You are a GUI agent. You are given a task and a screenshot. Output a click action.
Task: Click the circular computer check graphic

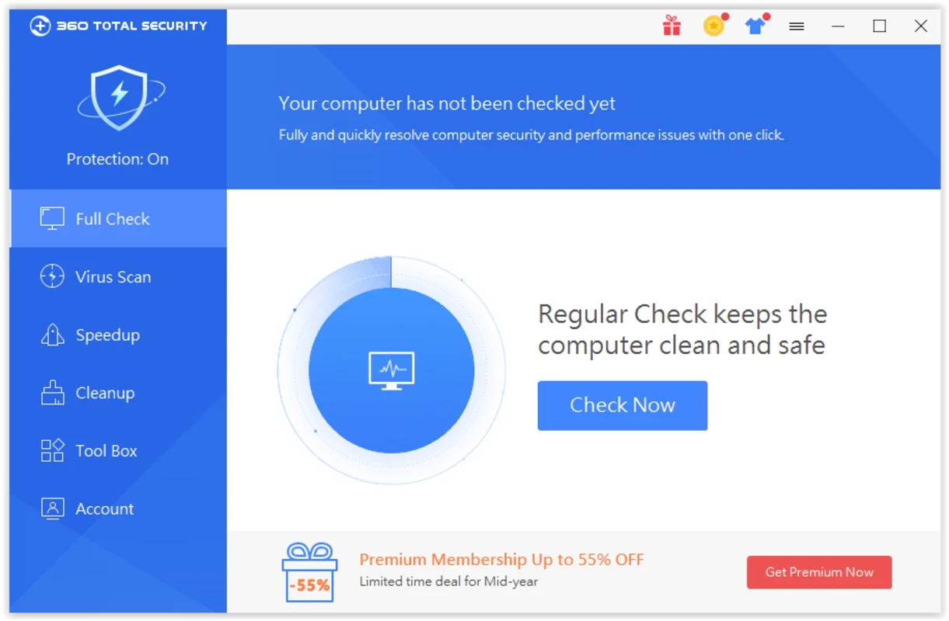pyautogui.click(x=391, y=371)
